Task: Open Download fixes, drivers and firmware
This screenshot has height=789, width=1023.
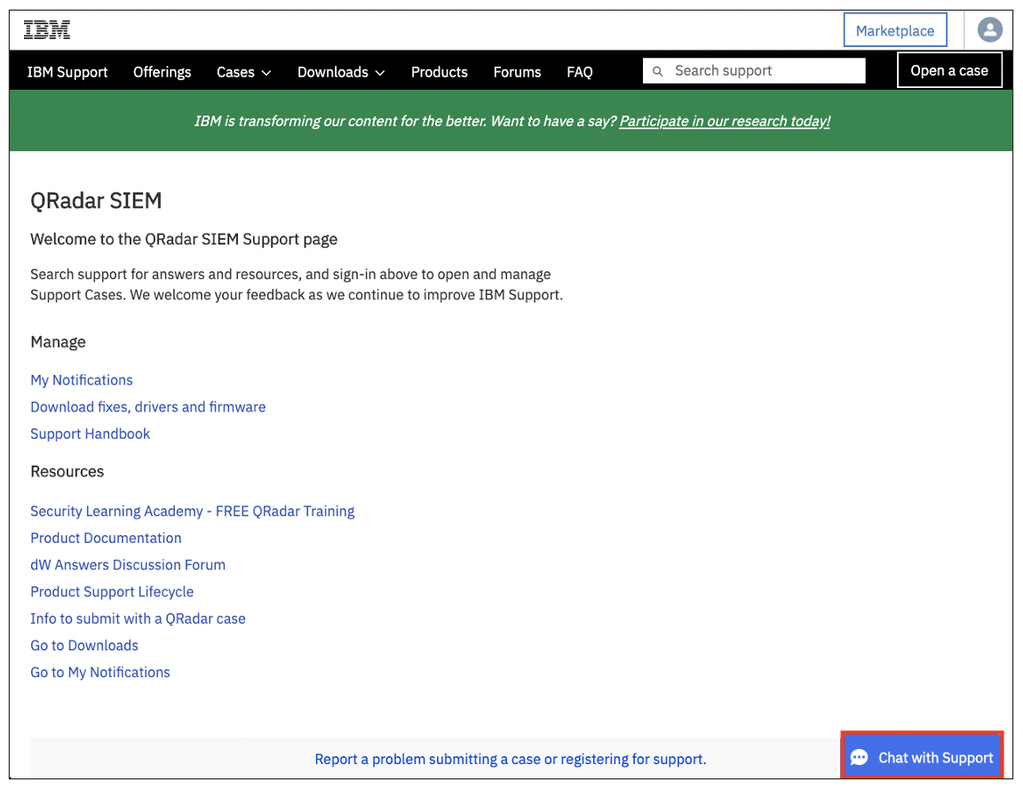Action: point(148,407)
